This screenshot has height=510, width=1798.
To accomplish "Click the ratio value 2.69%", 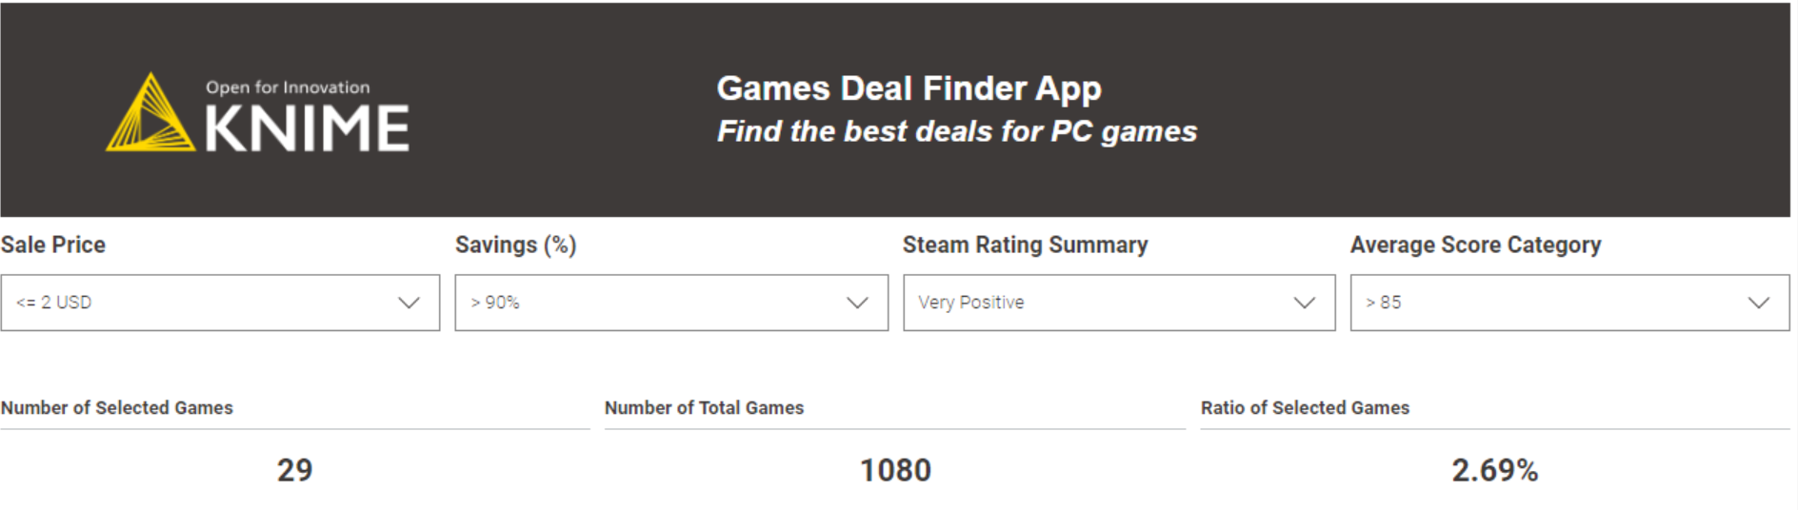I will 1494,470.
